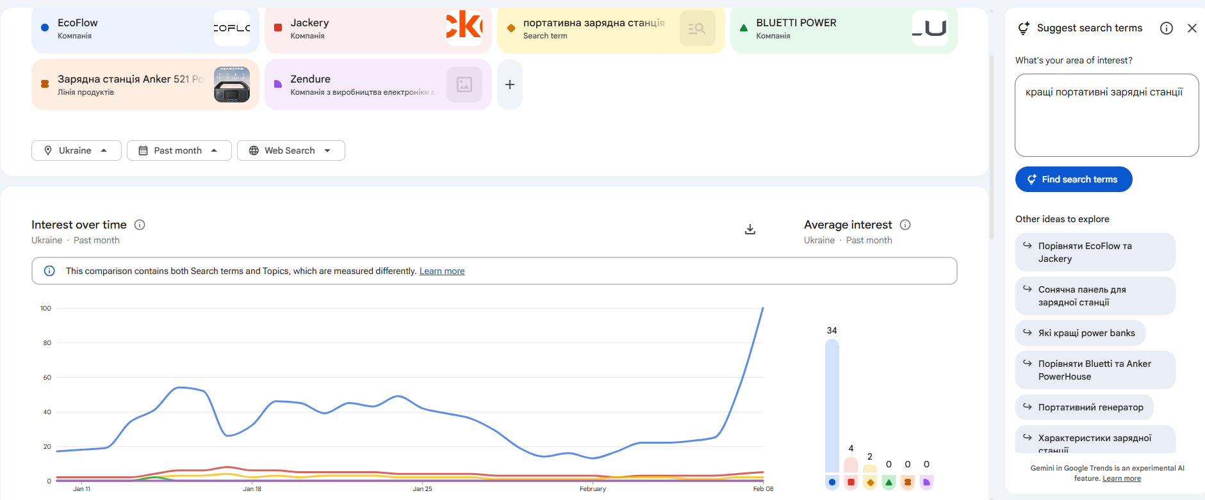Click blue circle legend under average chart
Image resolution: width=1205 pixels, height=500 pixels.
[832, 482]
